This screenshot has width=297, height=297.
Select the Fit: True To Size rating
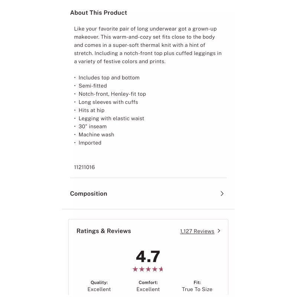point(197,286)
